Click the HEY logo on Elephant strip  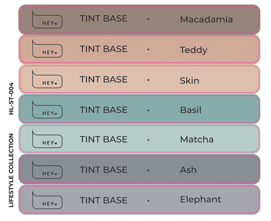(x=47, y=200)
